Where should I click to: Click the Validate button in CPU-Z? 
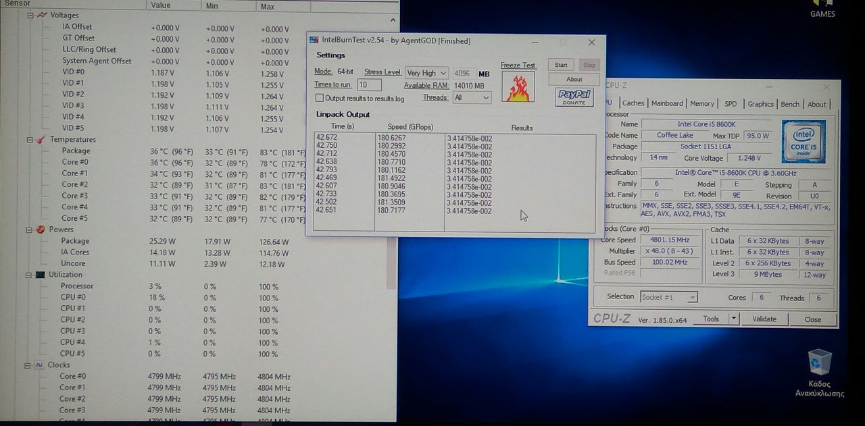(764, 319)
